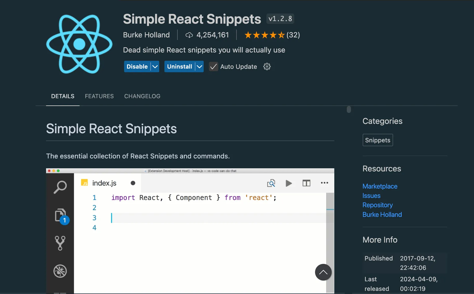474x294 pixels.
Task: Click the 'react' string in the import line
Action: click(x=259, y=198)
